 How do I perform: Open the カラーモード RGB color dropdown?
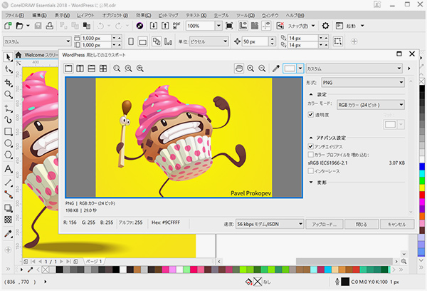click(x=371, y=105)
